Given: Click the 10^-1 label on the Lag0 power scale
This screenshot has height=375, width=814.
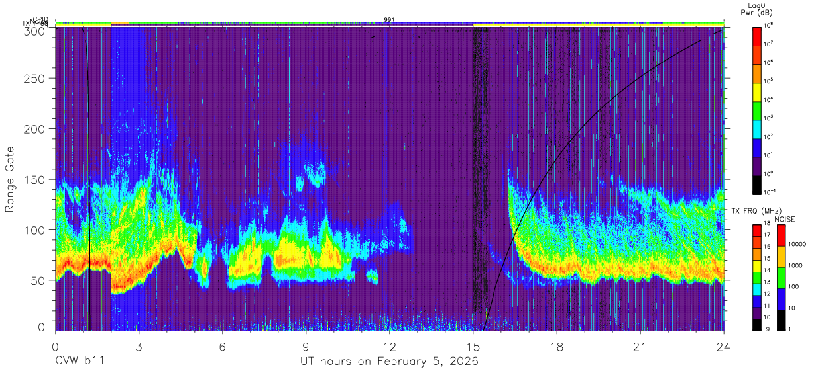Looking at the screenshot, I should point(770,191).
